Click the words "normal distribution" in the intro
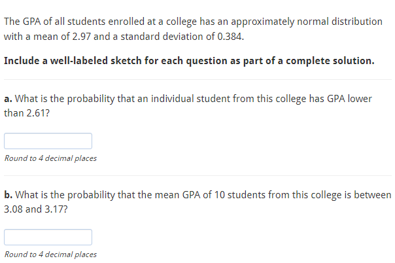The image size is (395, 263). pos(339,22)
